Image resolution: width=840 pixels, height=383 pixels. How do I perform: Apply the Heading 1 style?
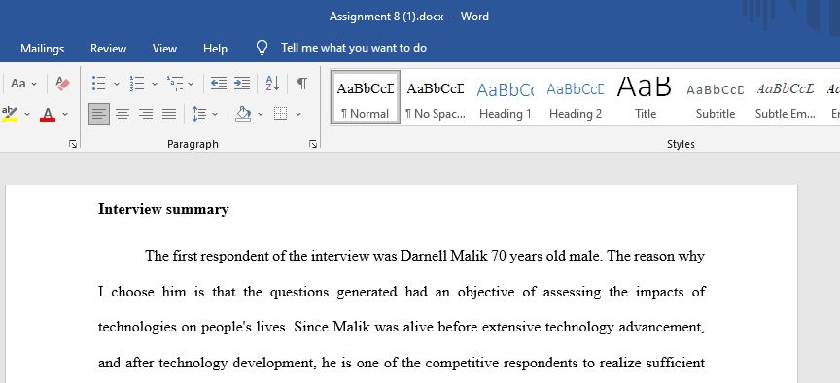click(506, 97)
